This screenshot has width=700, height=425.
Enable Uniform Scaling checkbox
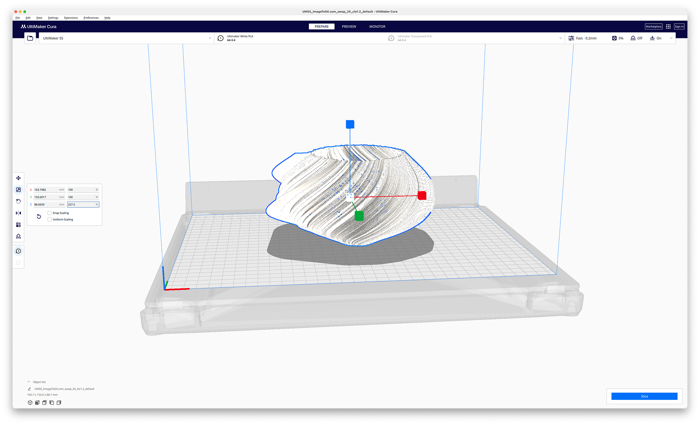(50, 219)
